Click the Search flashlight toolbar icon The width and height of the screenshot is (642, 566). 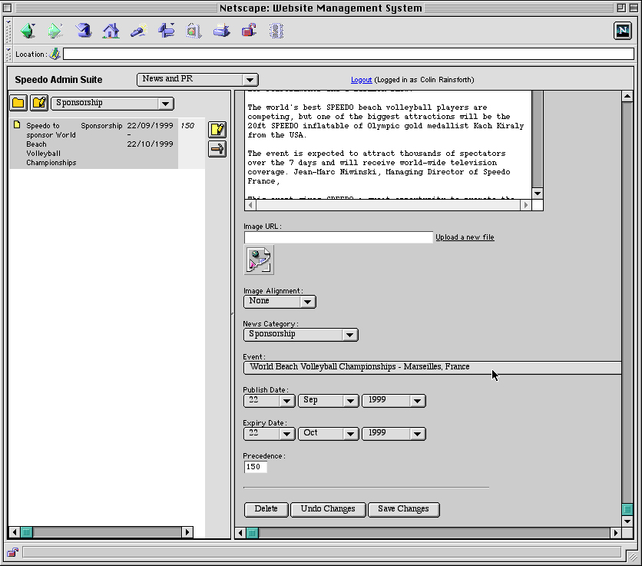139,31
